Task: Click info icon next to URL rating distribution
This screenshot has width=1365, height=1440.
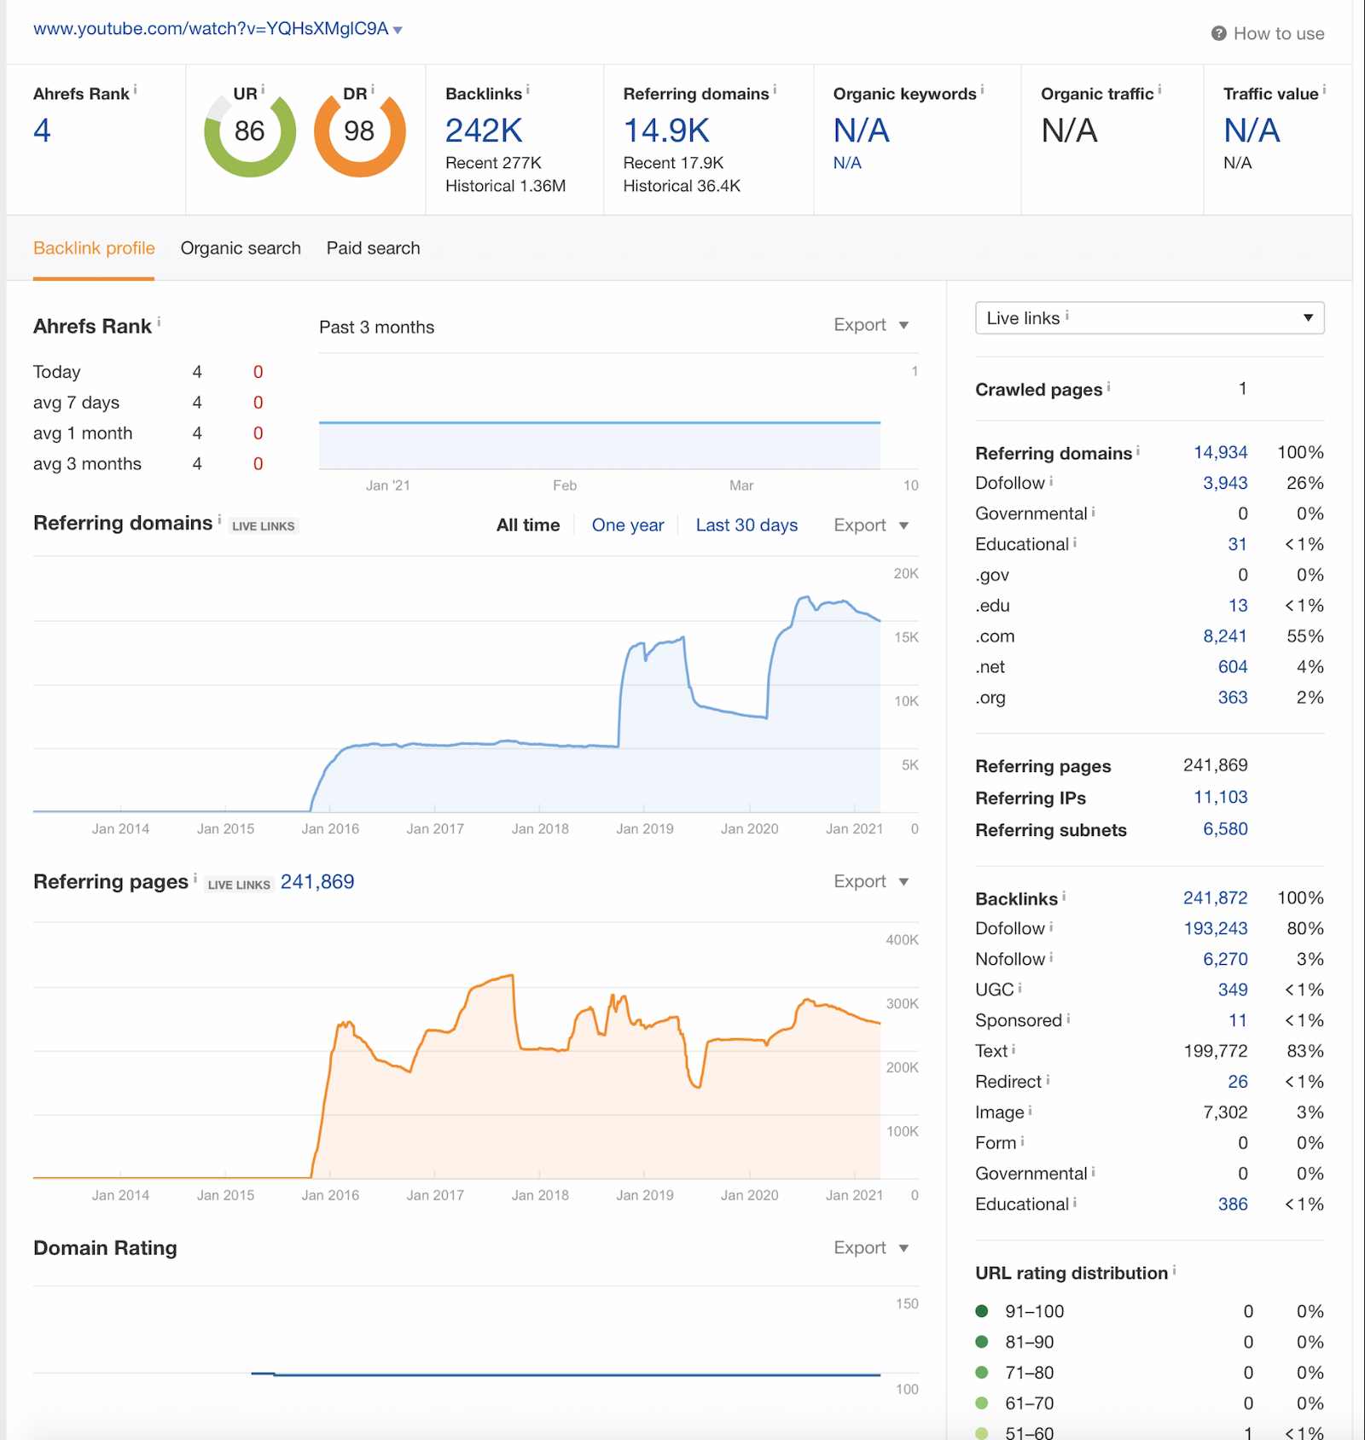Action: click(x=1174, y=1270)
